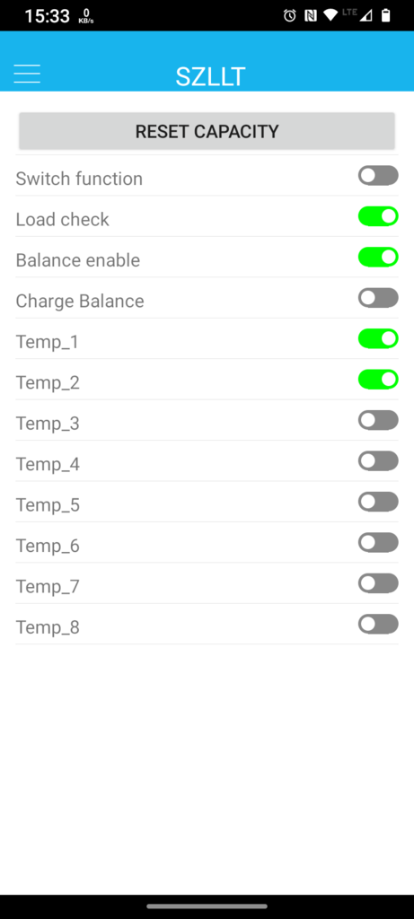Turn off the Temp_1 sensor switch
This screenshot has width=414, height=919.
[x=378, y=338]
